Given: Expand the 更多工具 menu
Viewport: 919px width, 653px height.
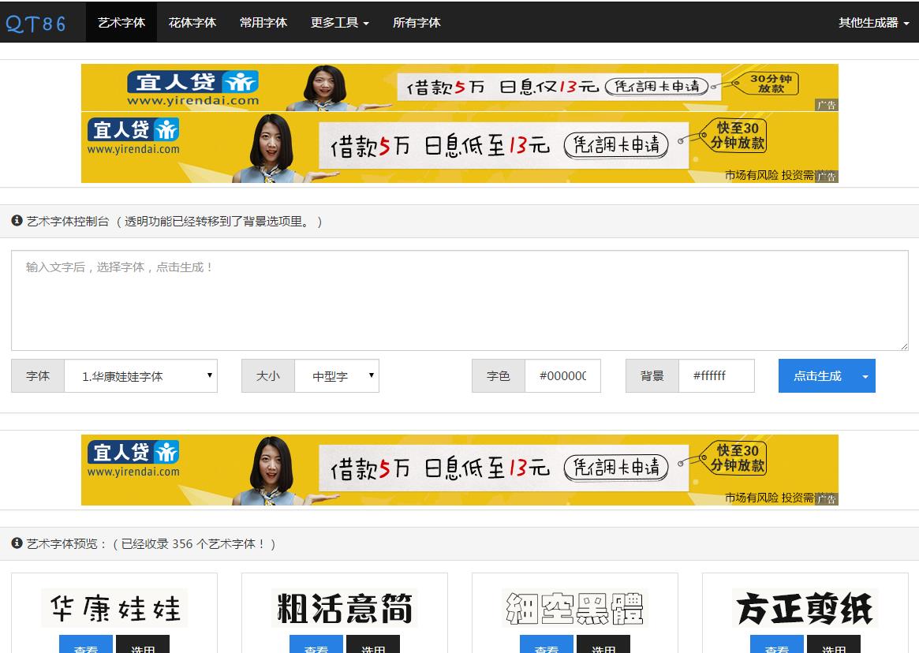Looking at the screenshot, I should pyautogui.click(x=339, y=22).
